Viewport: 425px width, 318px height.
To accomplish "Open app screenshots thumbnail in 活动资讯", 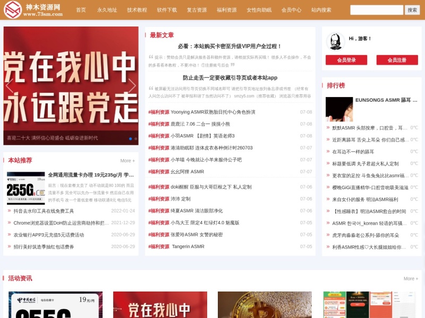I will pyautogui.click(x=369, y=305).
